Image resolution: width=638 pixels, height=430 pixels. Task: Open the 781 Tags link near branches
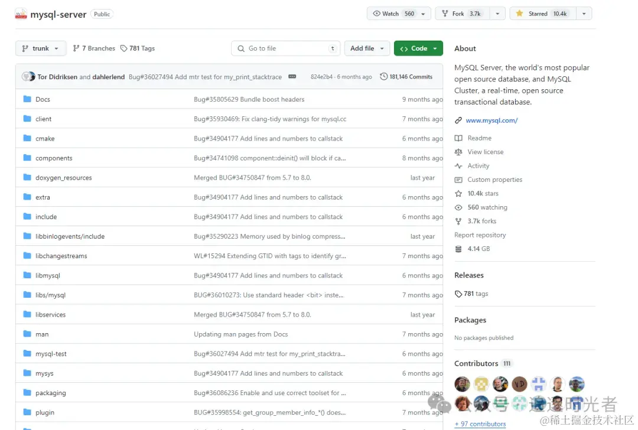[x=138, y=48]
